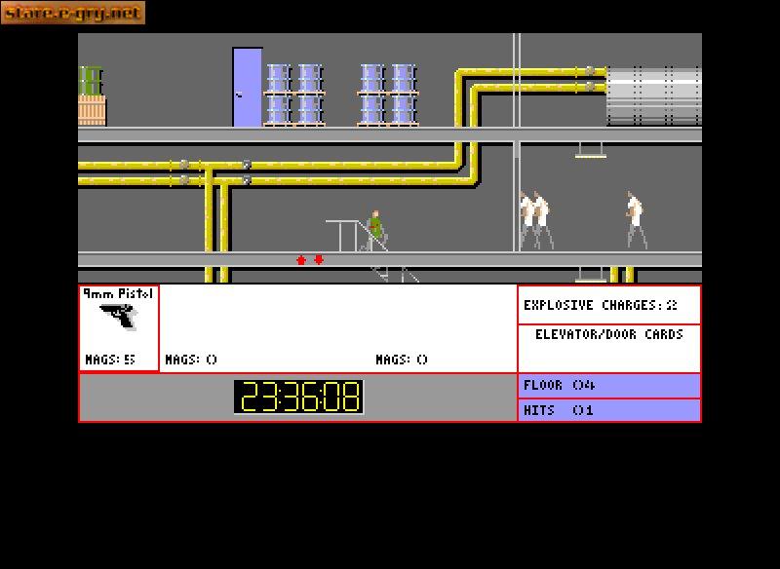Screen dimensions: 780x569
Task: Click the large silver tank on upper floor
Action: pos(653,95)
